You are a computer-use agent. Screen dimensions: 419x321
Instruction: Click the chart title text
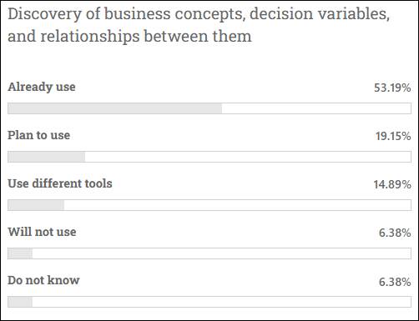point(199,25)
